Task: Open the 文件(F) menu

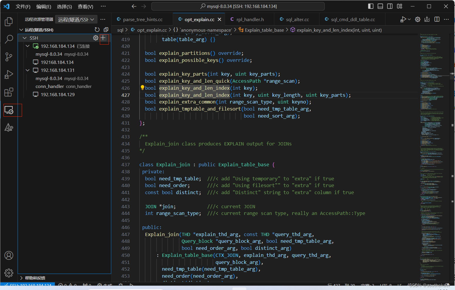Action: pyautogui.click(x=23, y=6)
